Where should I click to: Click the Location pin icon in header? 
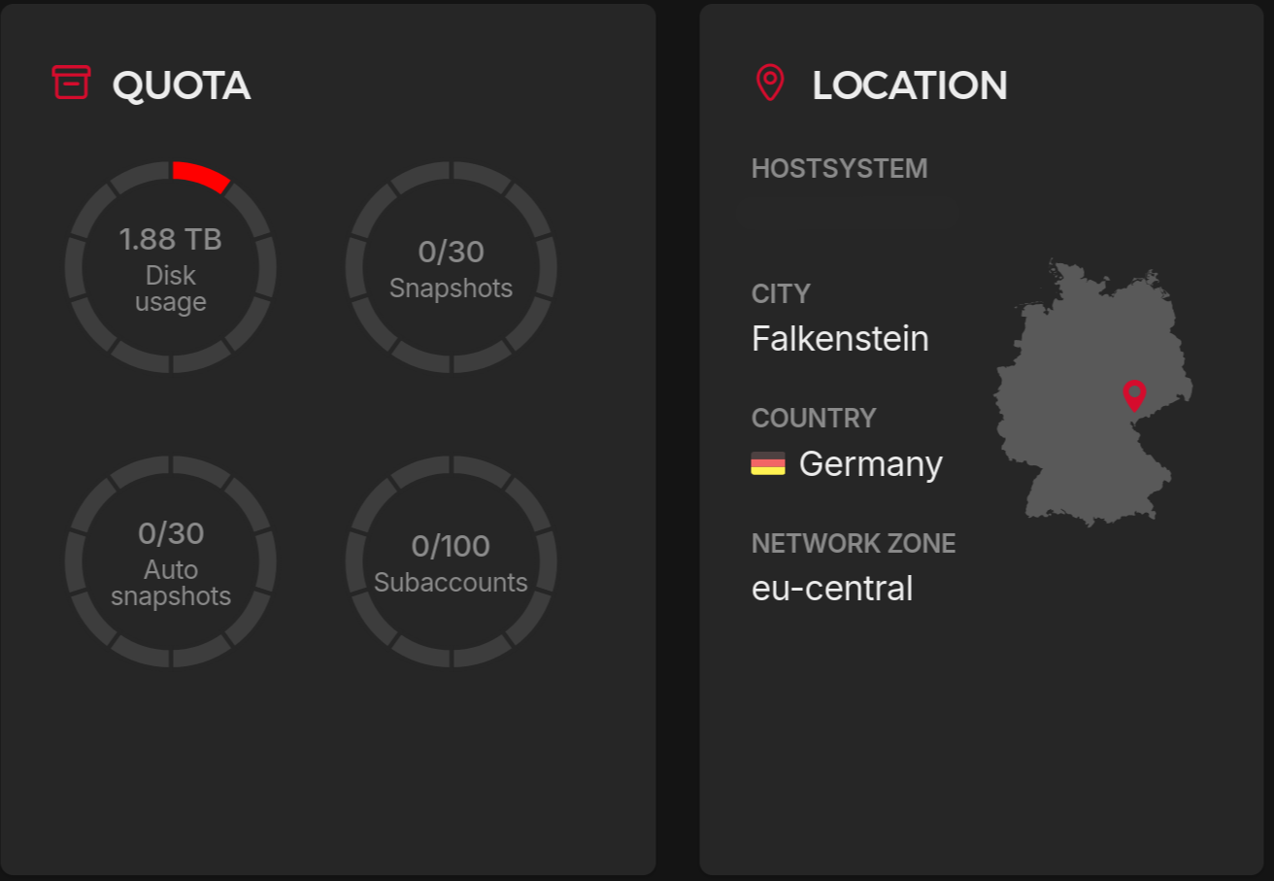coord(770,84)
